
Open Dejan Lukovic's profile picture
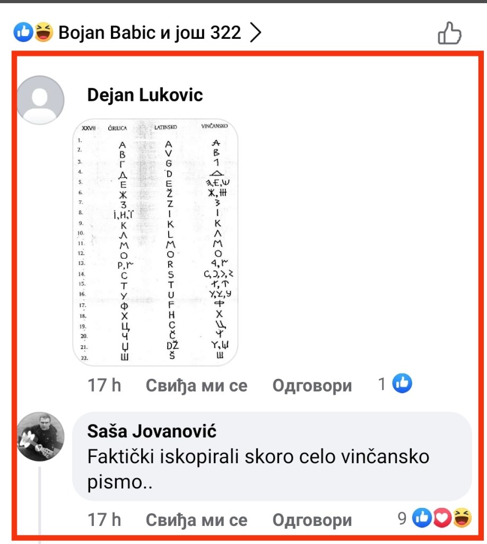tap(41, 99)
